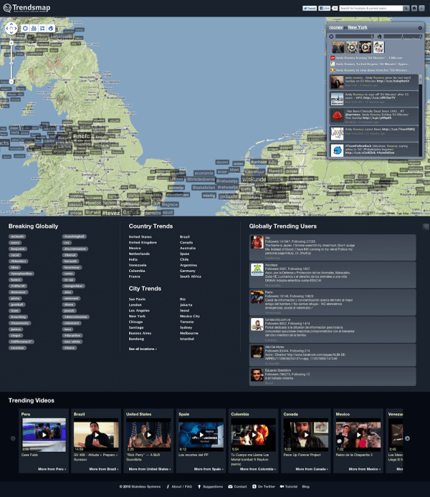Screen dimensions: 430x497
Task: Click the fourth thumbnail in the rooney popup
Action: (378, 47)
